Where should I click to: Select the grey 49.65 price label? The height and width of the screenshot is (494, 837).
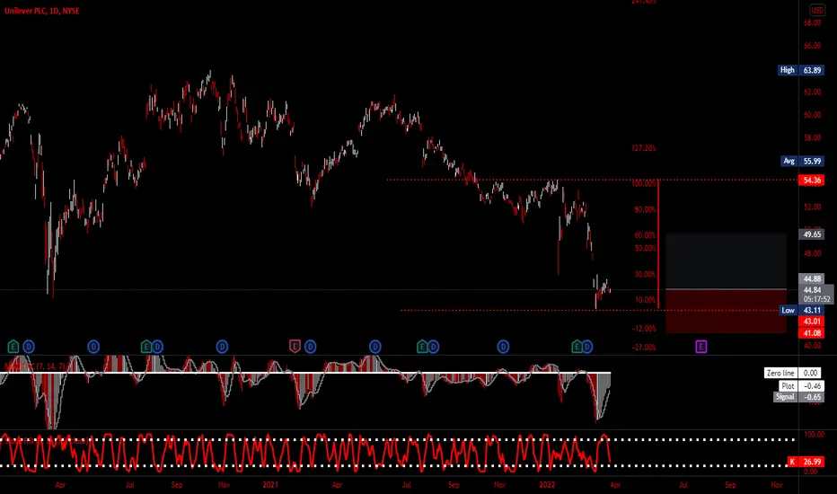pos(812,234)
